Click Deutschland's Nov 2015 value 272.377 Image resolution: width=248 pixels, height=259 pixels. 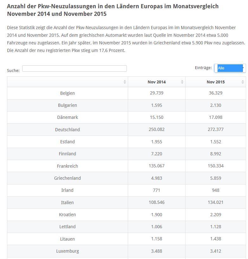216,130
